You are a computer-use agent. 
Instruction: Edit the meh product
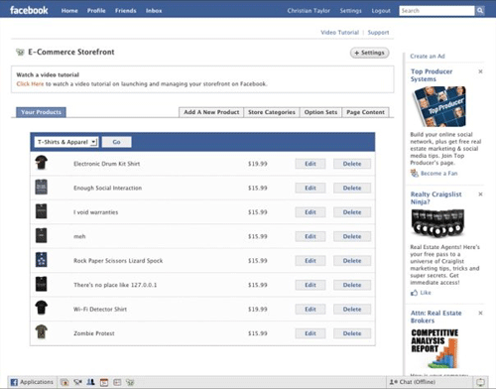[x=310, y=236]
